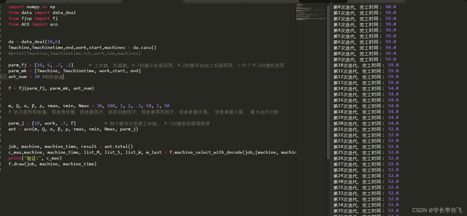Click the line ending with 'da.cacu()'
Image resolution: width=467 pixels, height=216 pixels.
82,47
